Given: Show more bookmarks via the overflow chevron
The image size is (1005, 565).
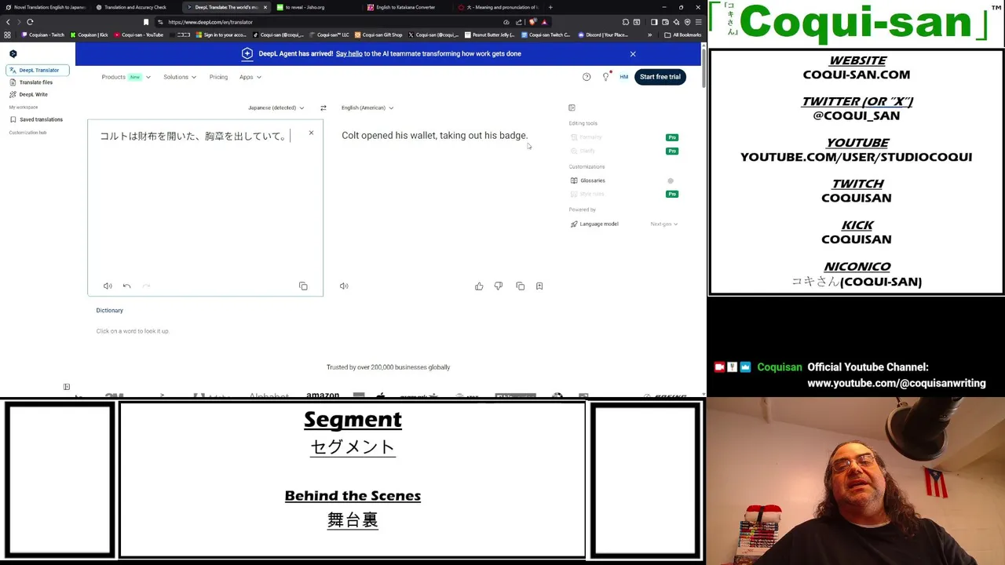Looking at the screenshot, I should (649, 35).
